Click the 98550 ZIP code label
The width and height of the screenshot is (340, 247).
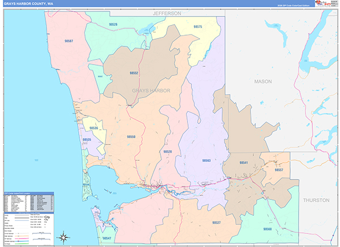click(x=131, y=137)
